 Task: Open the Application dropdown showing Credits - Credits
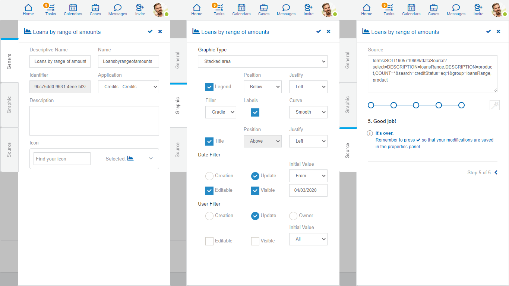pyautogui.click(x=129, y=87)
